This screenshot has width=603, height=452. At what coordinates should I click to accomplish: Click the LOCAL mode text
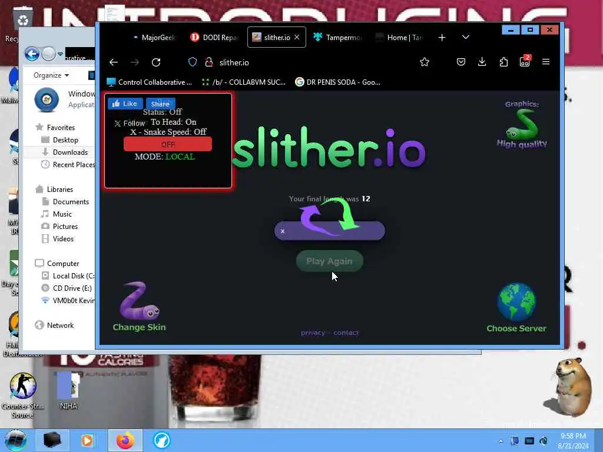coord(180,157)
